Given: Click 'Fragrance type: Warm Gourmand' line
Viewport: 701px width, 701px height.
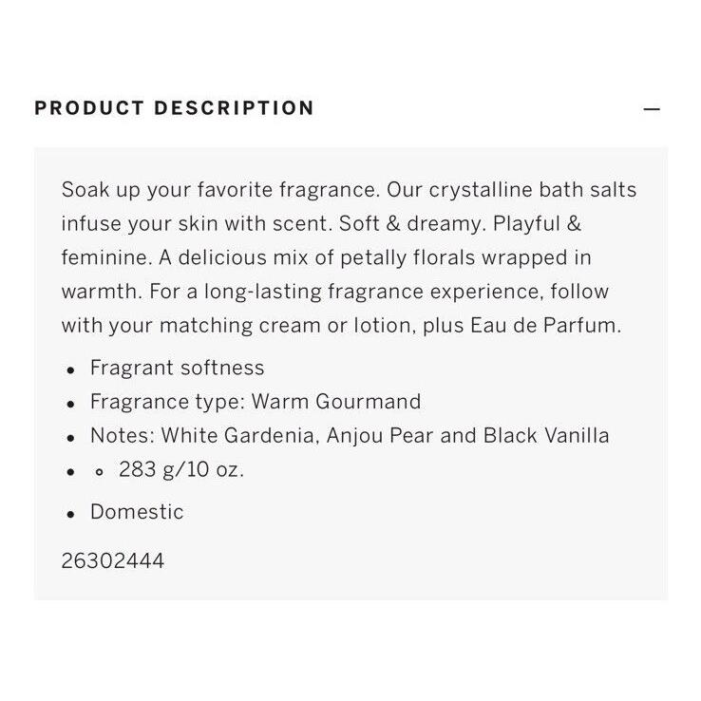Looking at the screenshot, I should (x=256, y=402).
